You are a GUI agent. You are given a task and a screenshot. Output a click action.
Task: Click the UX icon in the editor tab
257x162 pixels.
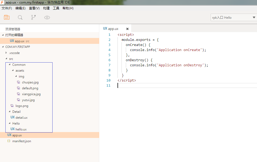[x=105, y=28]
